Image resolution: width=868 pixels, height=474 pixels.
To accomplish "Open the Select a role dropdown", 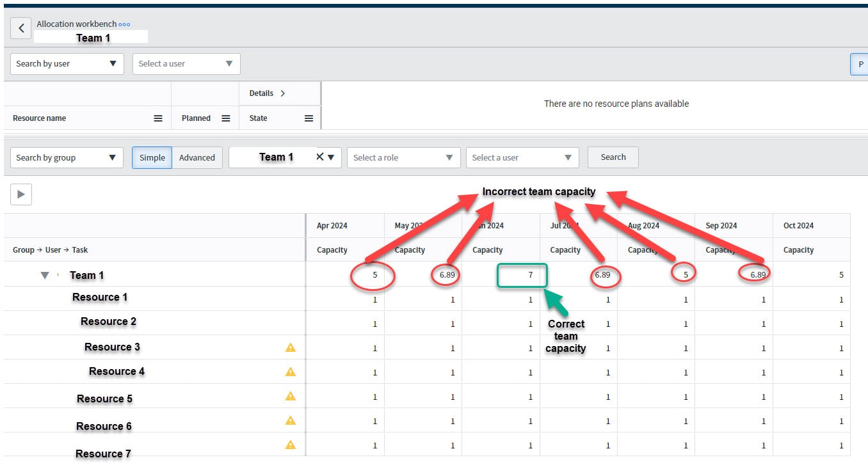I will point(403,157).
